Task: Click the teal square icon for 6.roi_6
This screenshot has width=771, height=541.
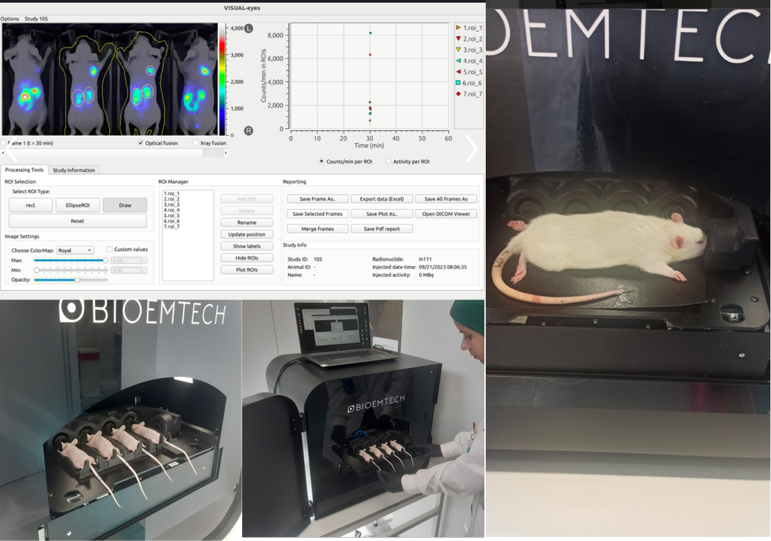Action: (459, 83)
